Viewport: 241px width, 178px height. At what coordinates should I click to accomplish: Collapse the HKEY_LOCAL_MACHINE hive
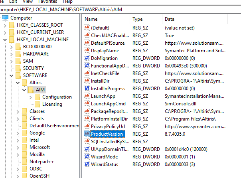(5, 40)
